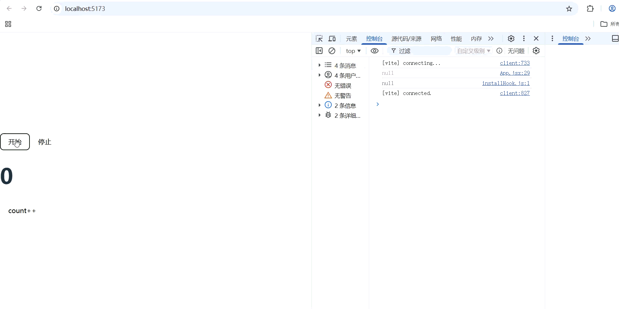The height and width of the screenshot is (309, 619).
Task: Open the browser extensions puzzle icon
Action: pyautogui.click(x=591, y=9)
